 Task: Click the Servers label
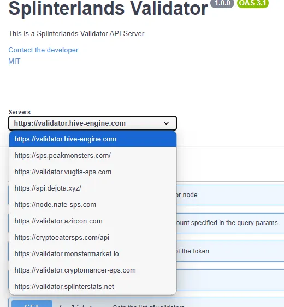click(20, 112)
